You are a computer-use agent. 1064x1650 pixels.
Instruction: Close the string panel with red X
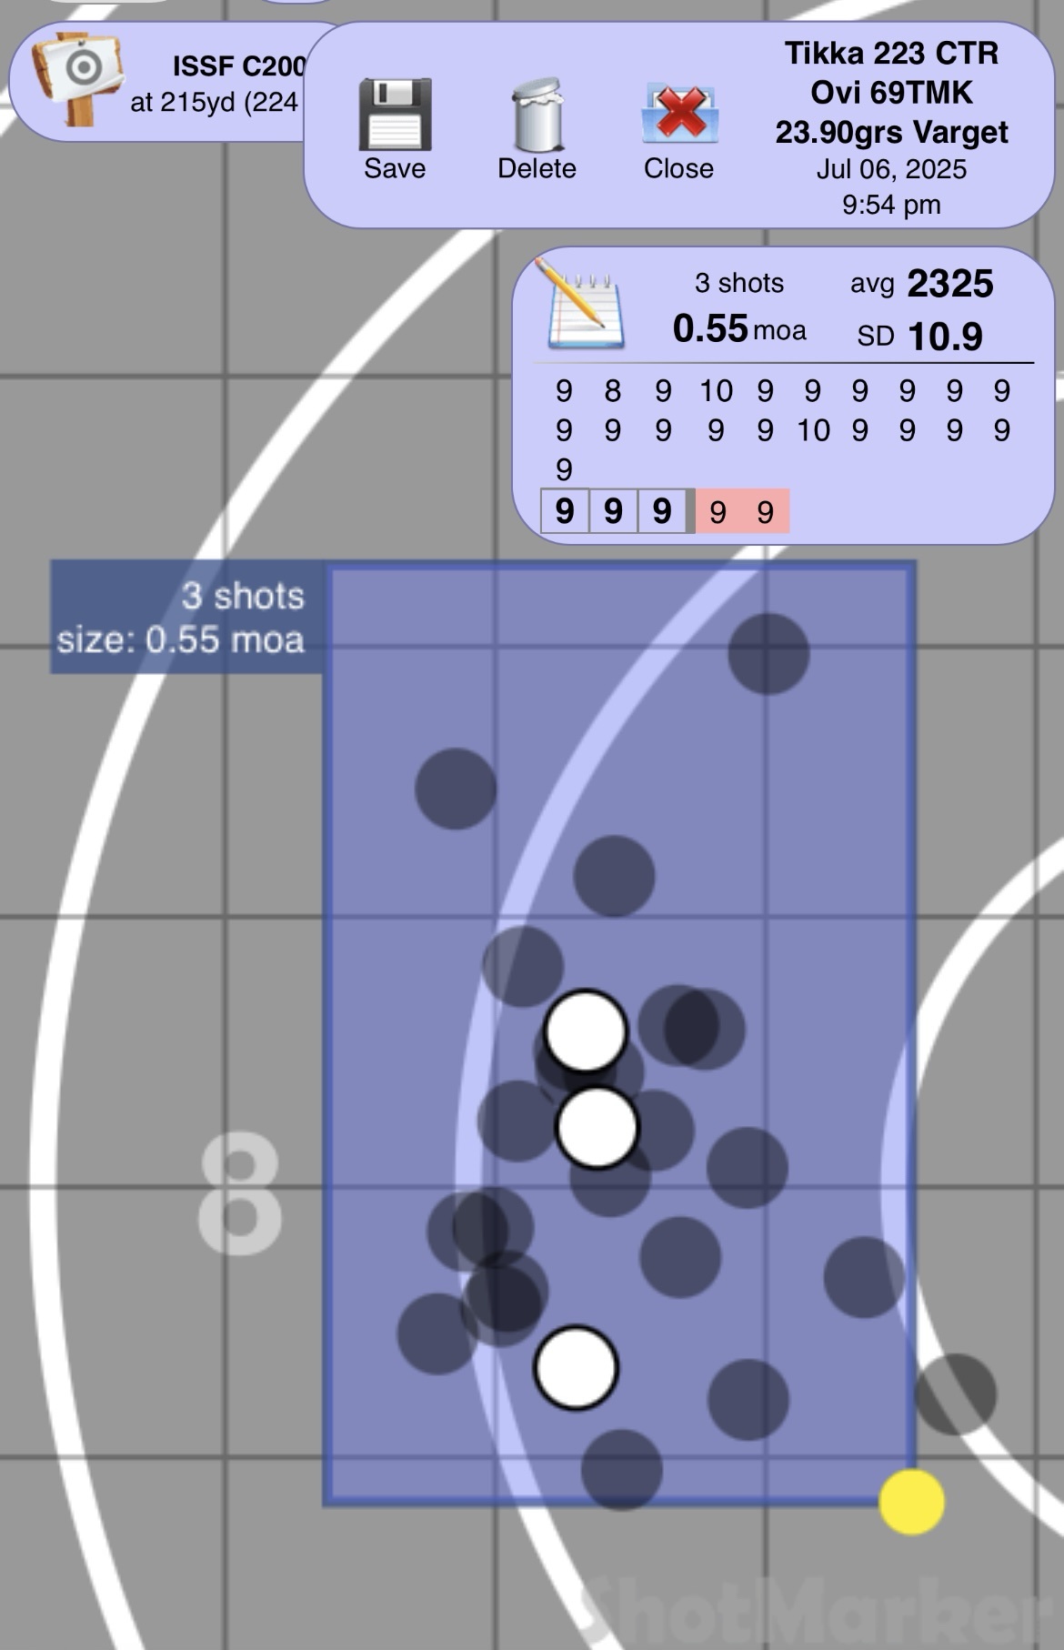[679, 116]
